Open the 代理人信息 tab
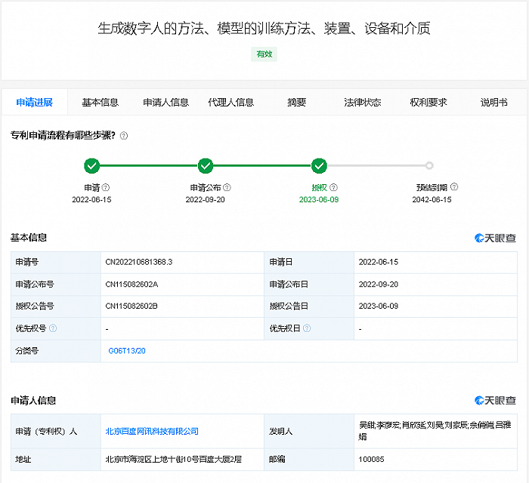Screen dimensions: 529x483 [231, 103]
